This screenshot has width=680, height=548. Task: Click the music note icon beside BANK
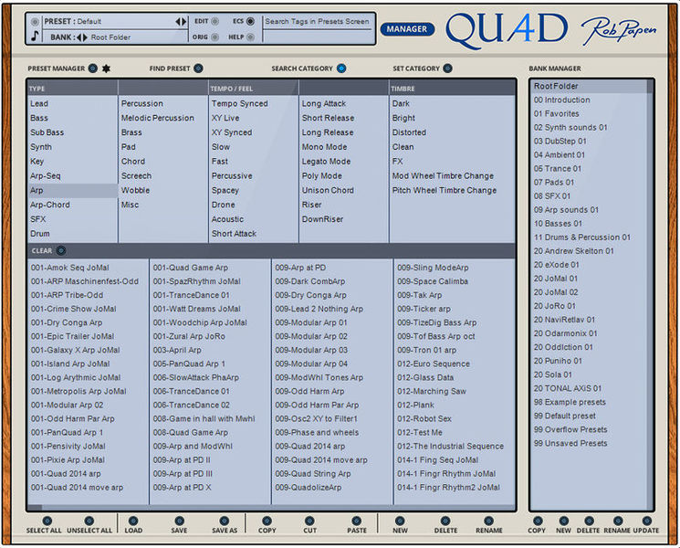click(x=35, y=36)
